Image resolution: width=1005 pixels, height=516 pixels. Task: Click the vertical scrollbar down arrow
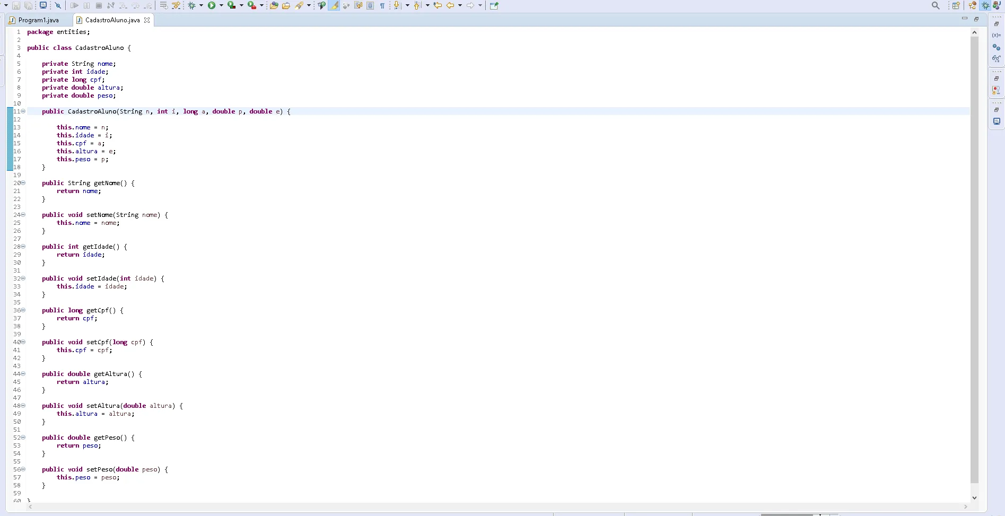974,498
